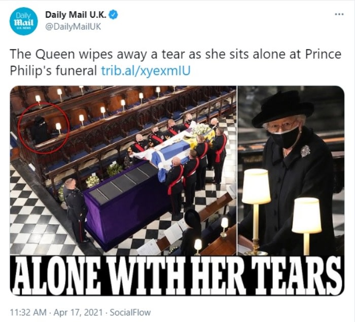This screenshot has height=322, width=355.
Task: Open the Daily Mail profile avatar
Action: click(x=23, y=21)
